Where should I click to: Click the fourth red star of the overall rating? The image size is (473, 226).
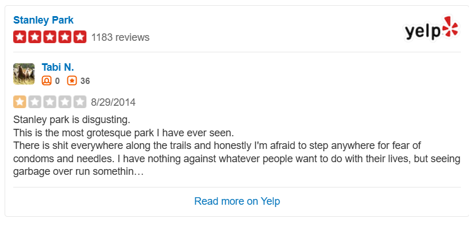coord(65,37)
